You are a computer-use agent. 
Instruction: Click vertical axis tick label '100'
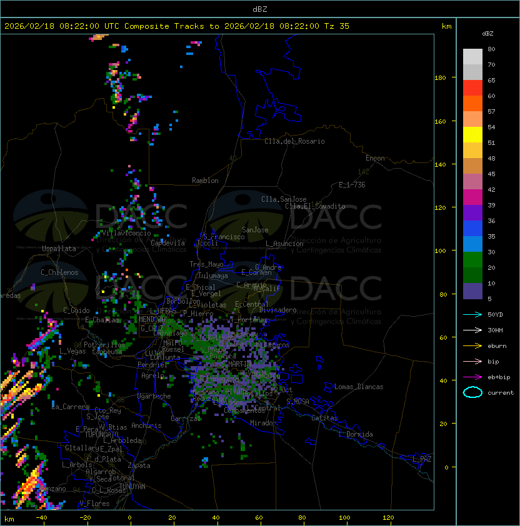440,251
